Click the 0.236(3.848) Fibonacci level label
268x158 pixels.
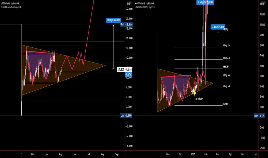[227, 86]
